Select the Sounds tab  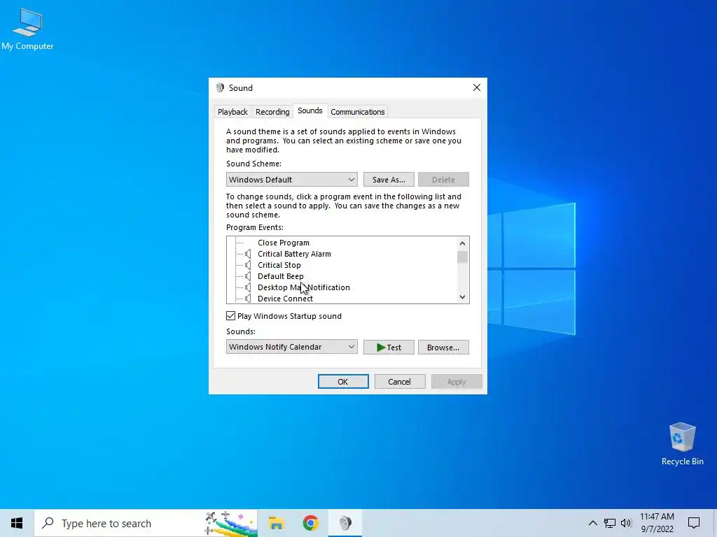coord(310,111)
